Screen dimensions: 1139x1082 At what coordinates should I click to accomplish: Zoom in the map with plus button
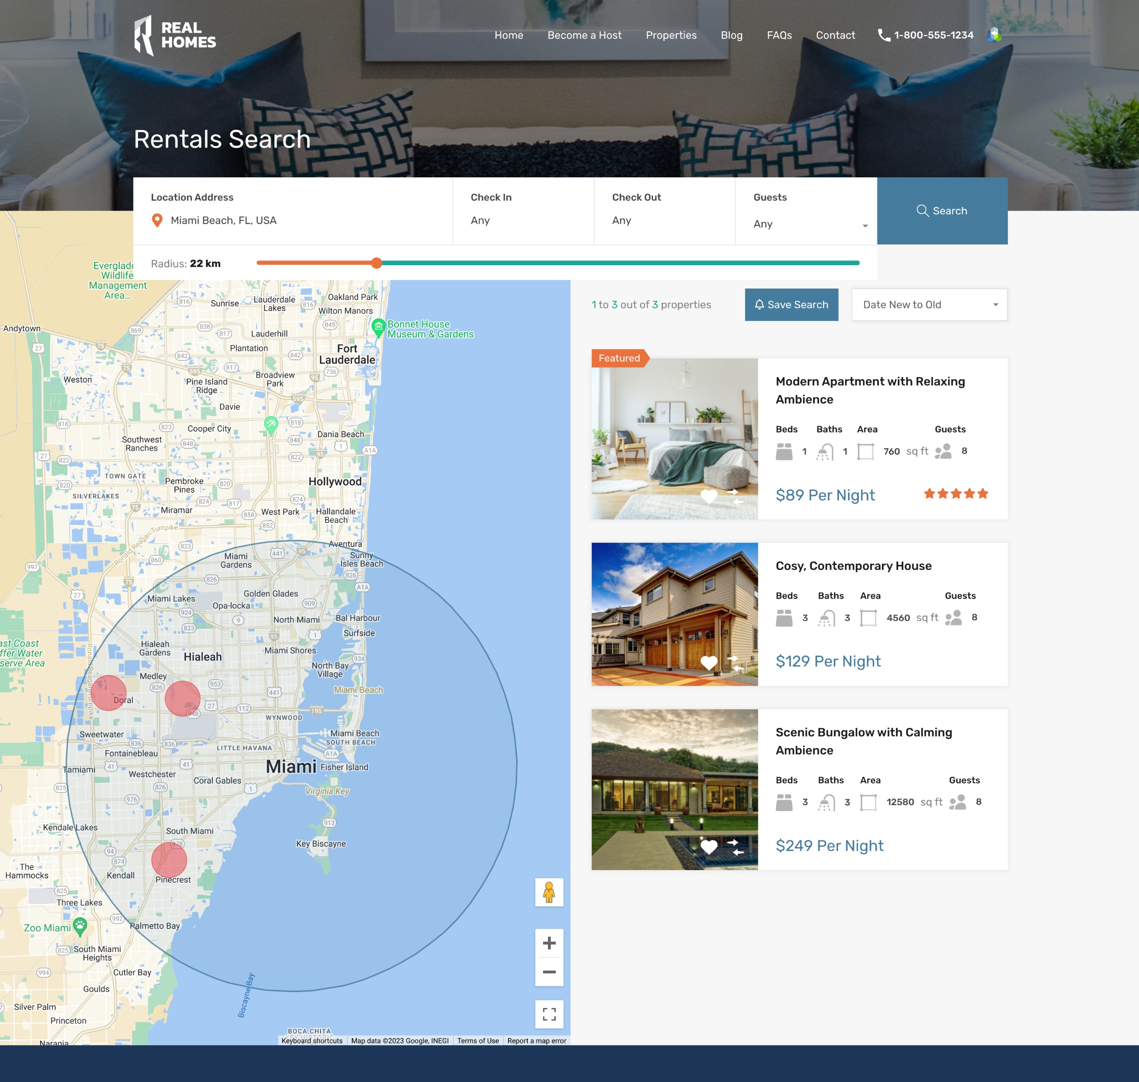(549, 943)
